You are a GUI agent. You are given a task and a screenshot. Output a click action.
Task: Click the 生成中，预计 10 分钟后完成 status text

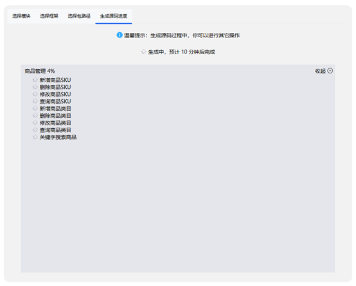click(x=181, y=52)
